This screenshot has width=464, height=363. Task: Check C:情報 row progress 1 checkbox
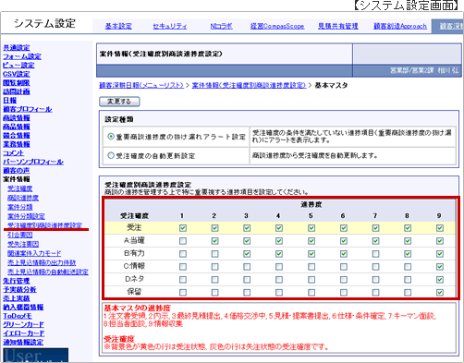click(x=183, y=267)
